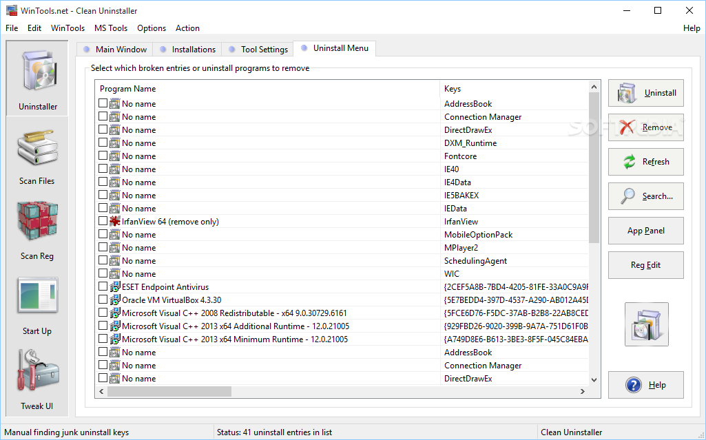Click icon of Visual C++ 2013 Minimum Runtime
The width and height of the screenshot is (706, 440).
click(115, 339)
